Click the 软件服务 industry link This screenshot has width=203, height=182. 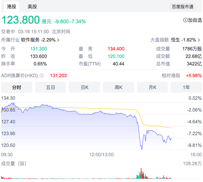click(30, 40)
